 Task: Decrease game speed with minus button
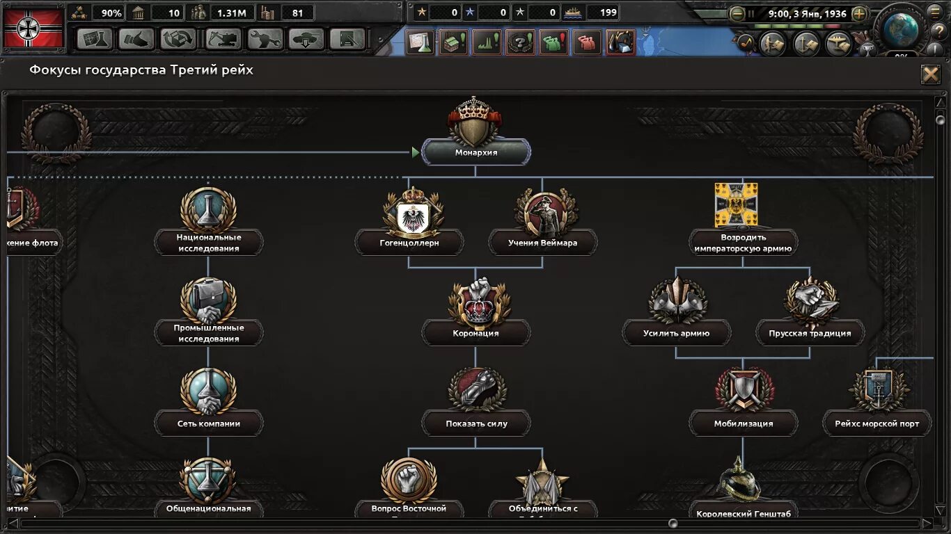coord(737,13)
